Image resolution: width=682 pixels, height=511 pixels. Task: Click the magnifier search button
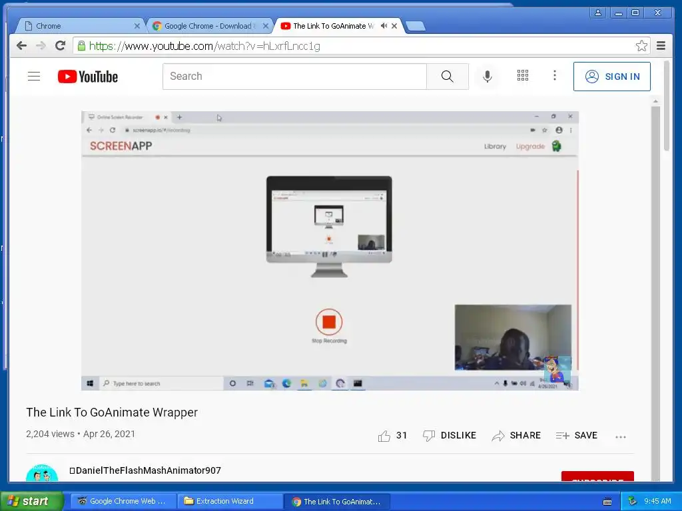[447, 77]
